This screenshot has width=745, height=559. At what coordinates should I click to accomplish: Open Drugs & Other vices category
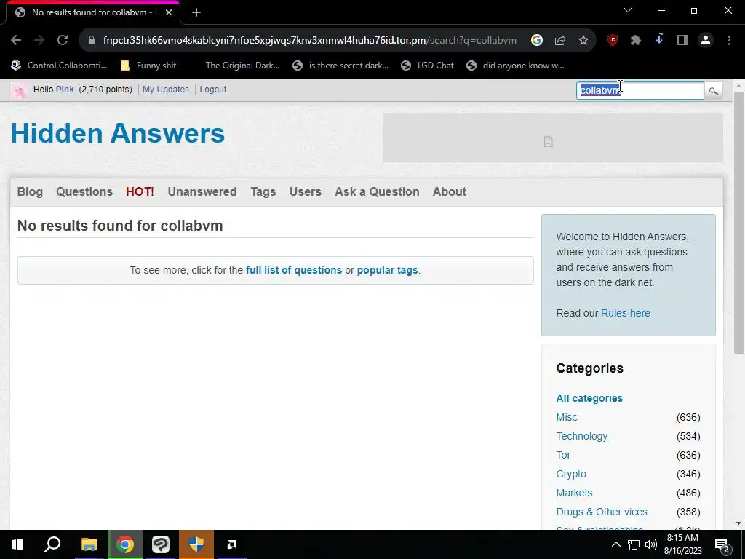click(602, 512)
